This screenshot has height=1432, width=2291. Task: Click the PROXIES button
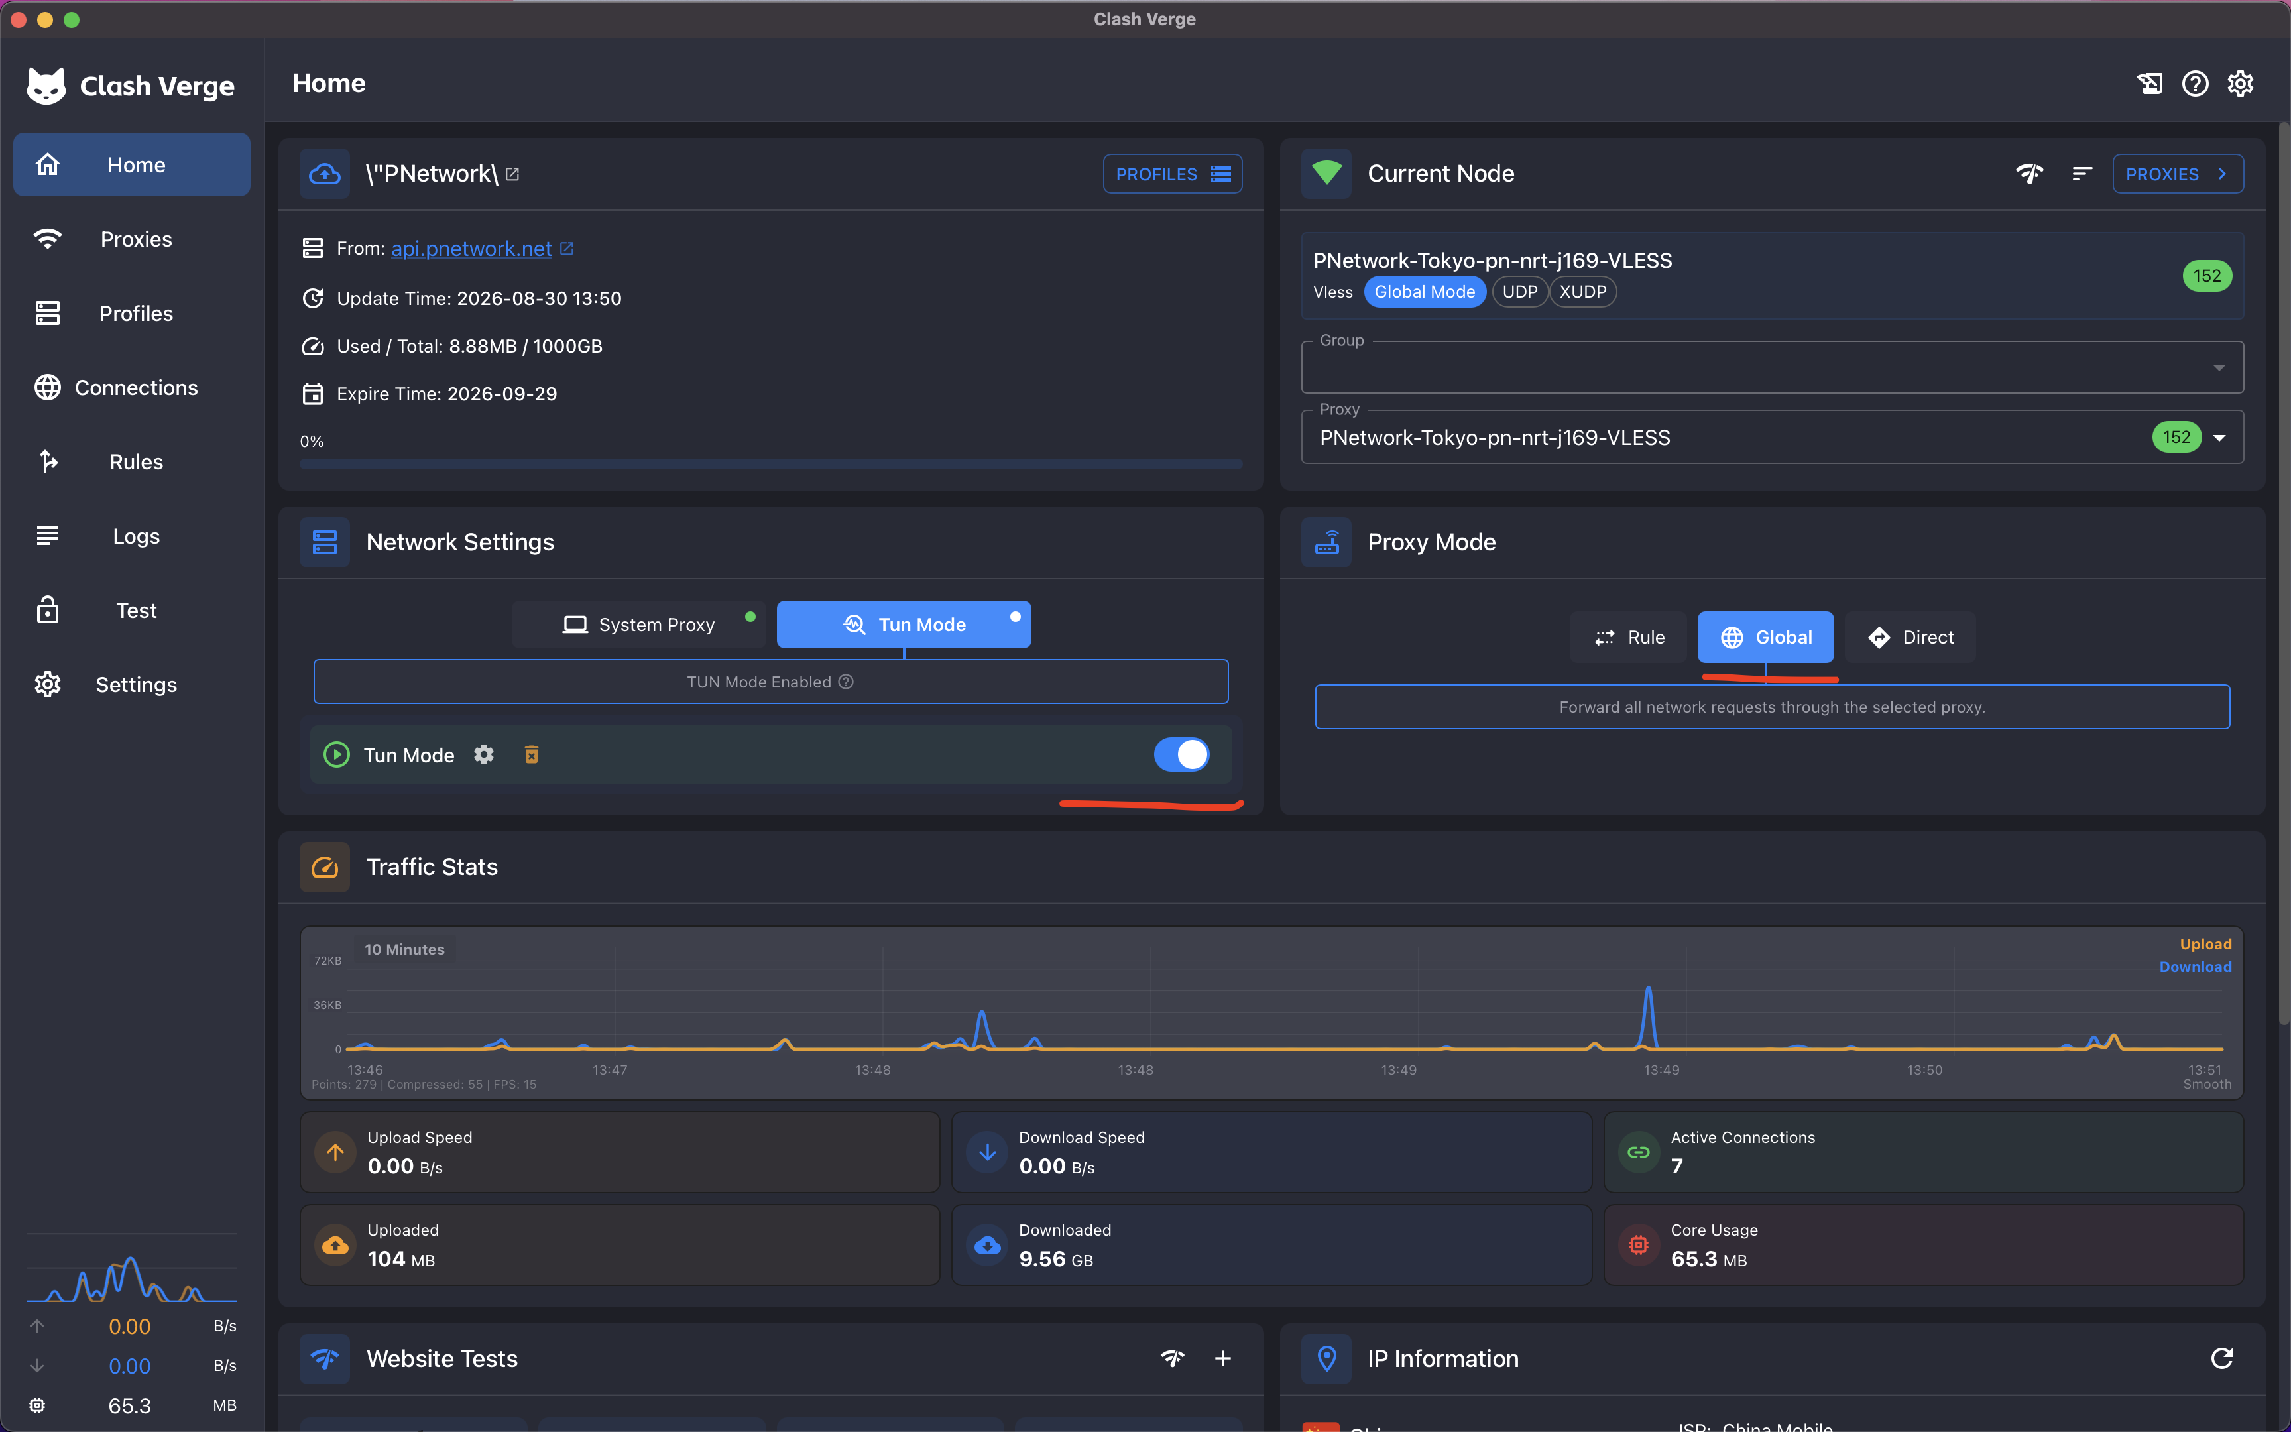pos(2178,174)
